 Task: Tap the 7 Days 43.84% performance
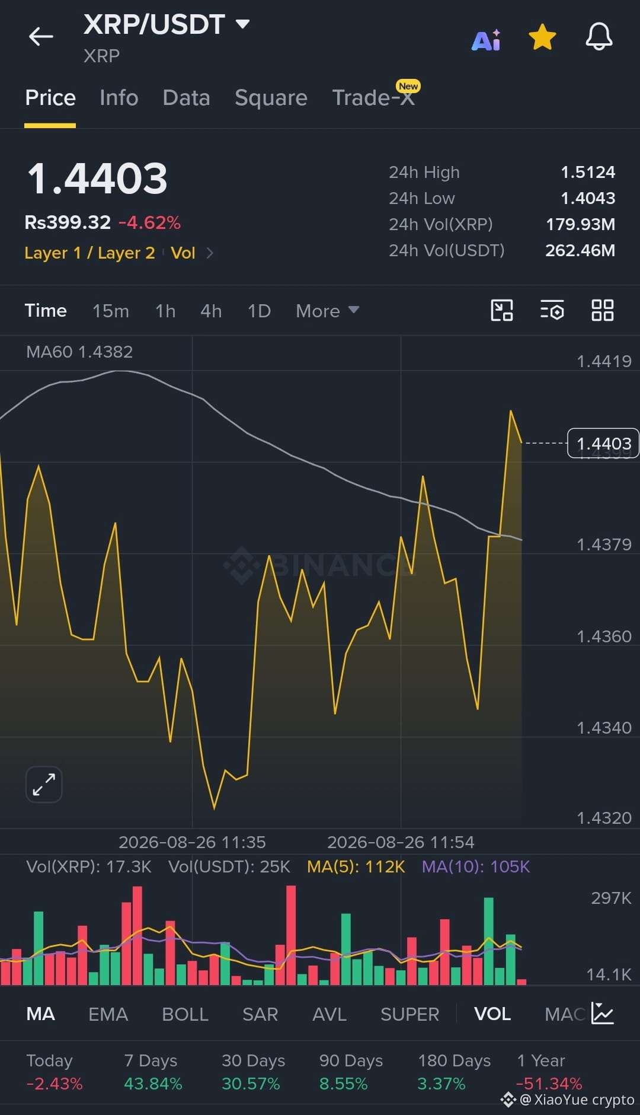(x=153, y=1072)
